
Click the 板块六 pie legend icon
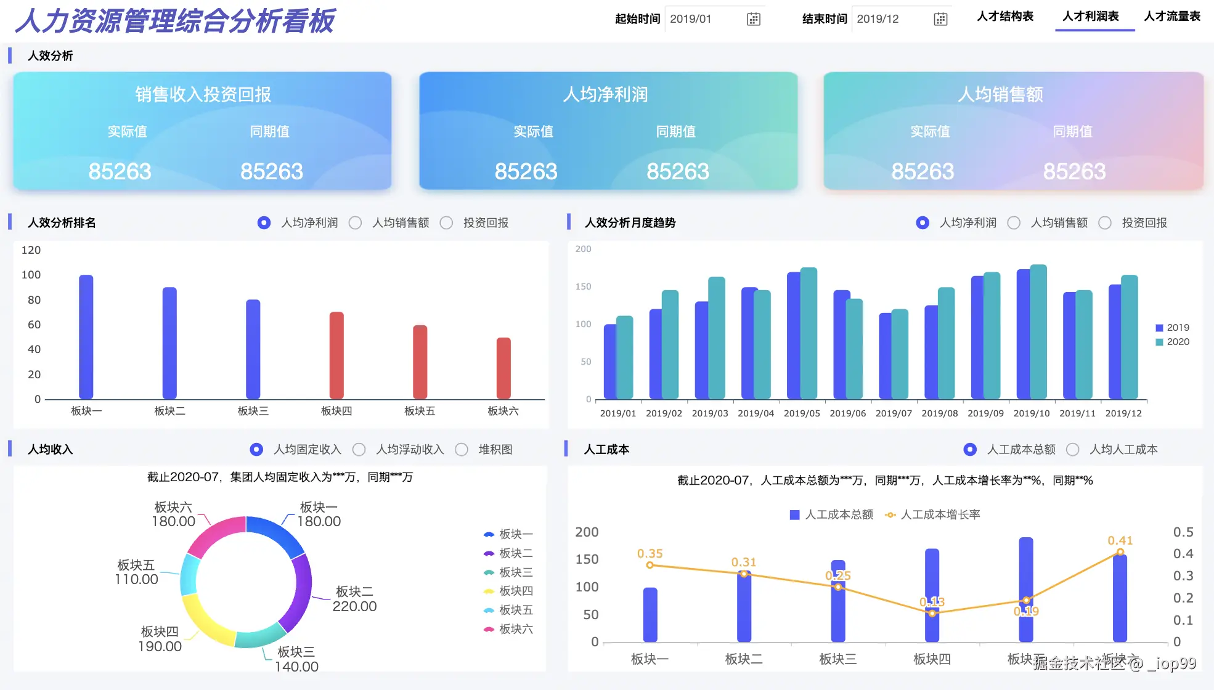coord(489,629)
